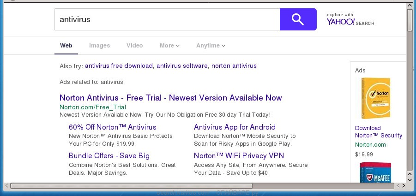The width and height of the screenshot is (416, 196).
Task: Click the McAfee product box thumbnail
Action: [375, 172]
